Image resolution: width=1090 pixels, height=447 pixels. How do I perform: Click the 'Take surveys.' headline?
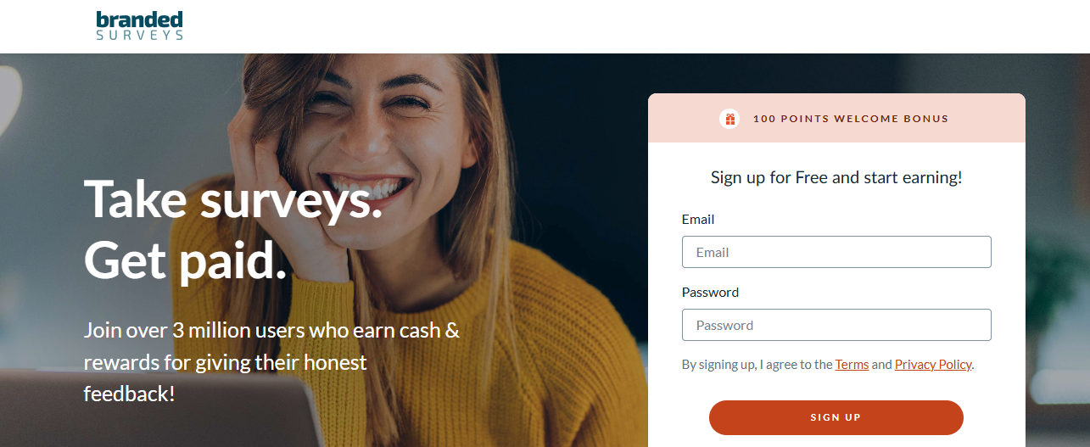pos(233,198)
